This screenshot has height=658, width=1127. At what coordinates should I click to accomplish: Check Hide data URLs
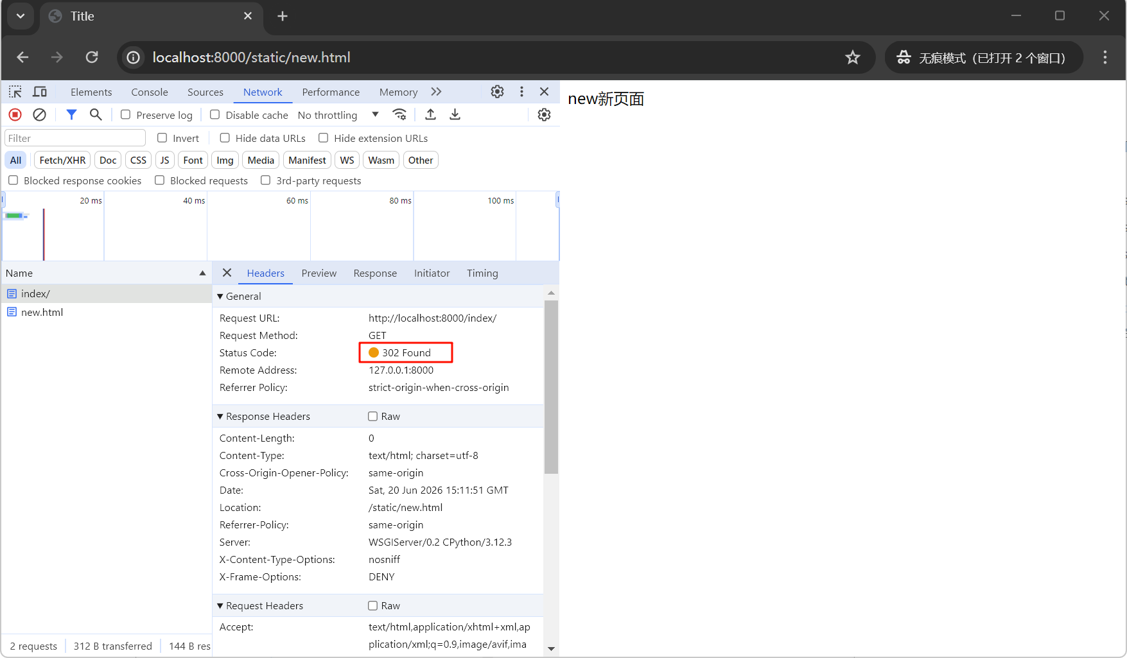(x=225, y=138)
